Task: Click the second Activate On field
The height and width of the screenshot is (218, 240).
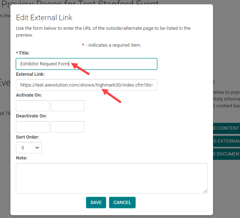Action: [x=68, y=106]
